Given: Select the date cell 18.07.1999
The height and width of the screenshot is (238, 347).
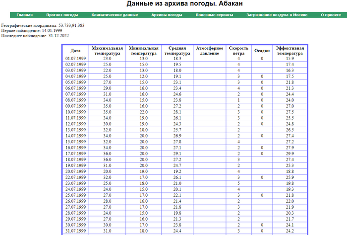Looking at the screenshot, I should pyautogui.click(x=75, y=159).
